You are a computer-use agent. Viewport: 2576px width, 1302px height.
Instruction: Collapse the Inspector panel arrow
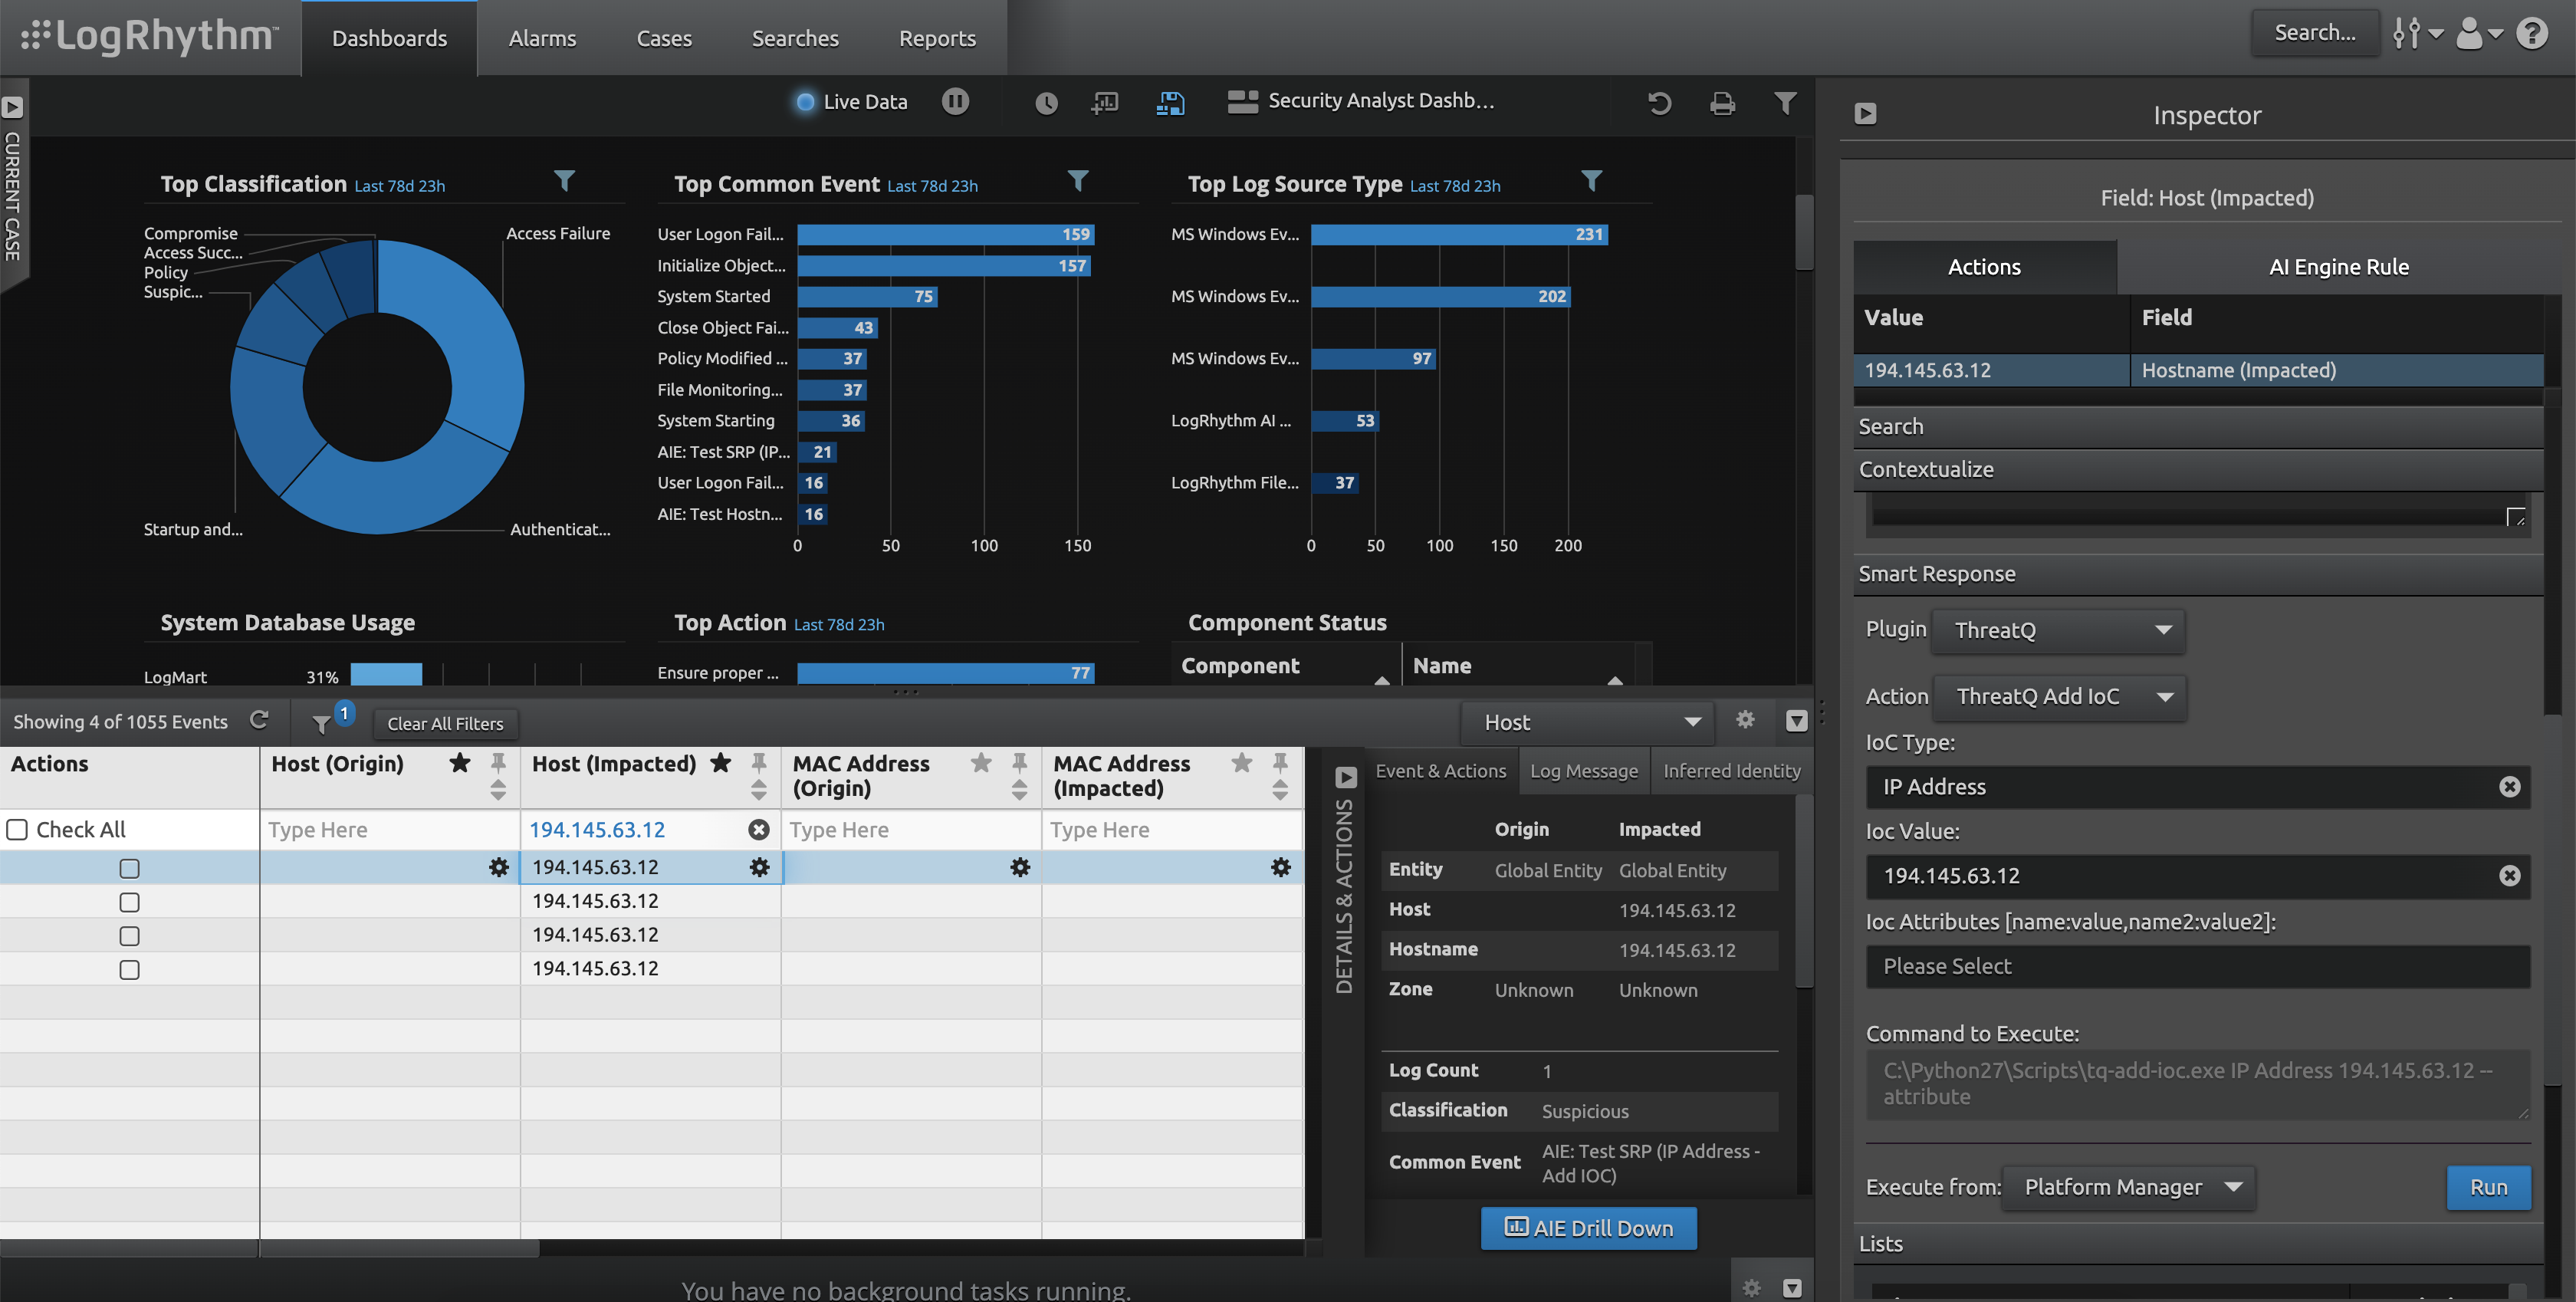(1865, 114)
